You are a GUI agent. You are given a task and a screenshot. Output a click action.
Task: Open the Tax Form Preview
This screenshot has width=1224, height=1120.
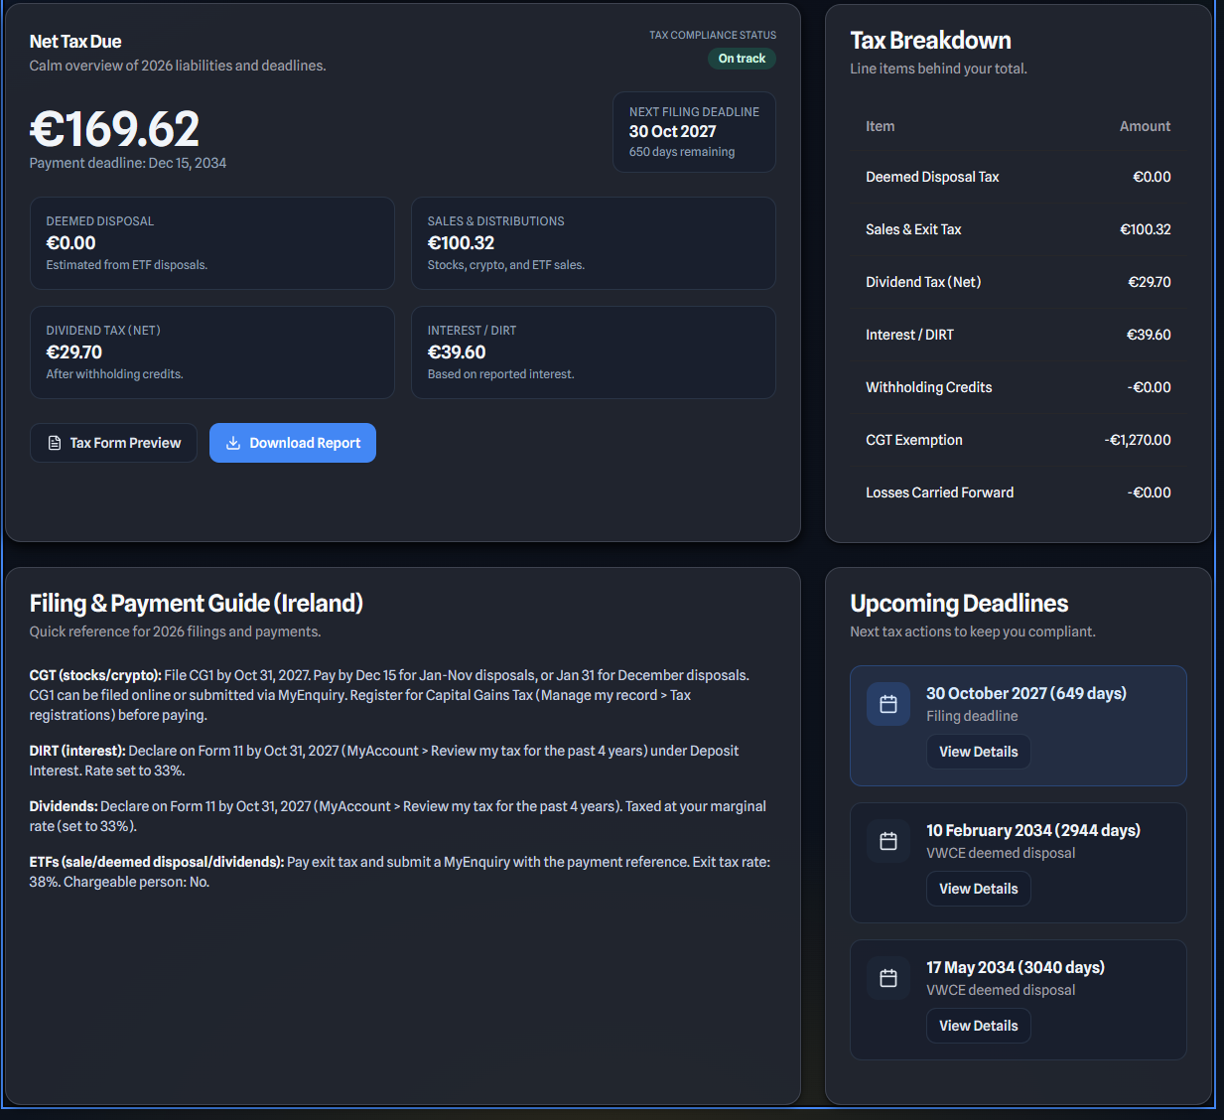point(113,443)
